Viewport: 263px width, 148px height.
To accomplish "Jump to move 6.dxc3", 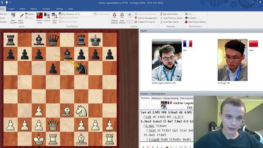I will click(157, 121).
